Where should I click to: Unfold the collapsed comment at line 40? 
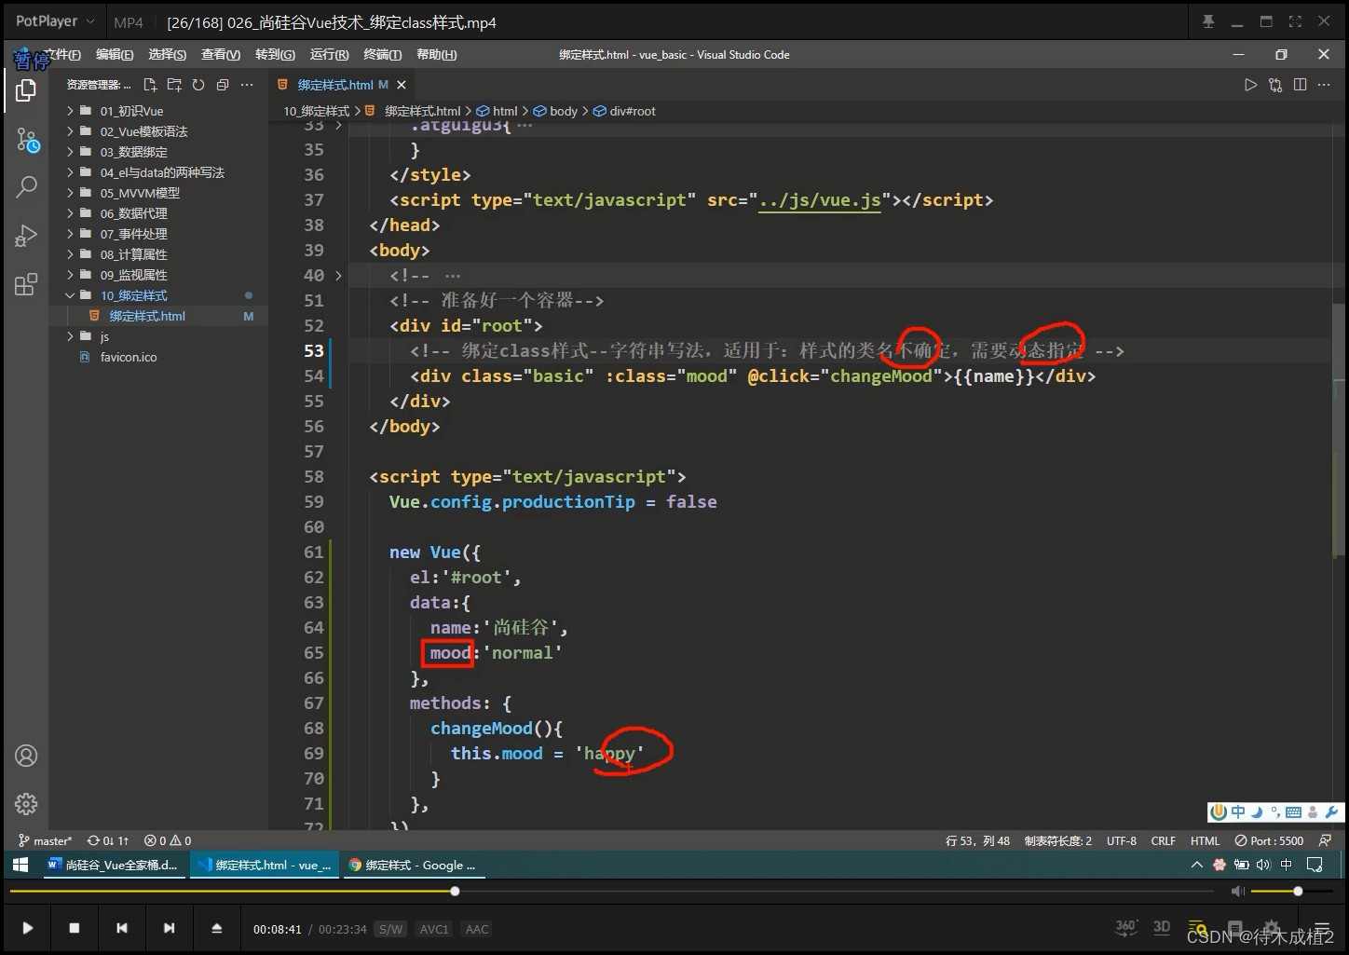pos(338,276)
